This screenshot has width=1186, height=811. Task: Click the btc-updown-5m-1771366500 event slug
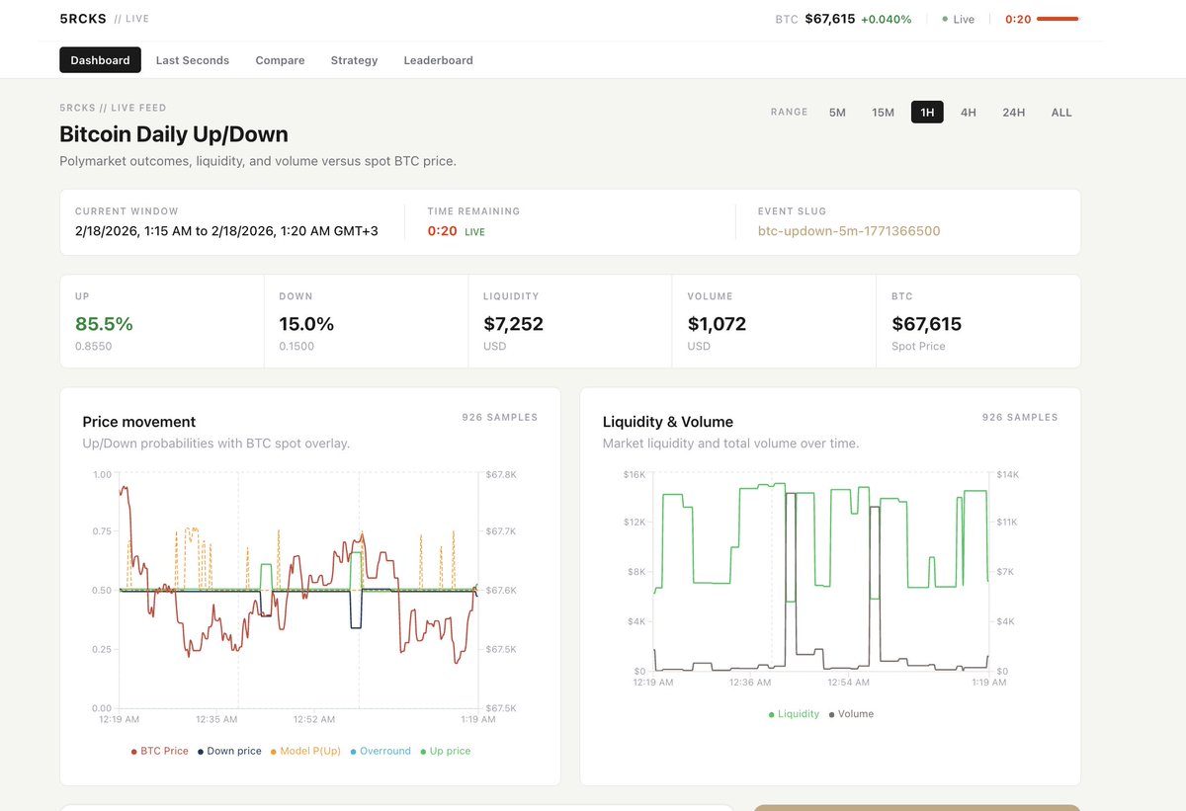[849, 231]
